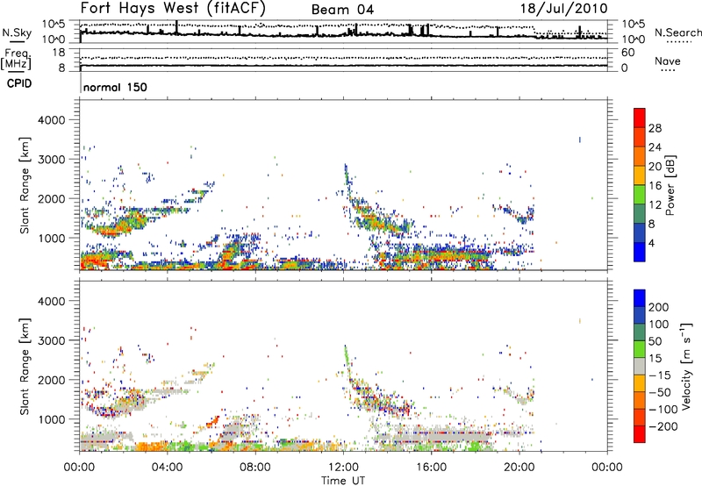
Task: Click the light green segment between 15 and 50 on Velocity colorbar
Action: coord(640,349)
